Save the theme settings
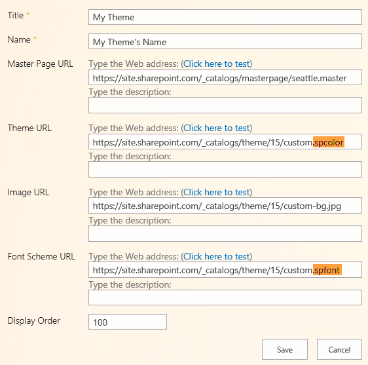Screen dimensions: 368x365 (x=285, y=349)
